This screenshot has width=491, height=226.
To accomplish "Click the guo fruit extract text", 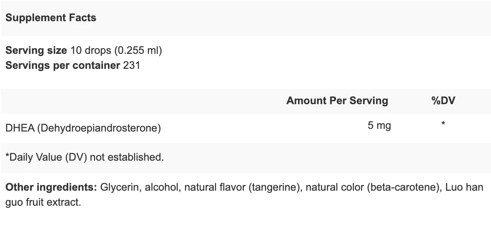I will (43, 202).
